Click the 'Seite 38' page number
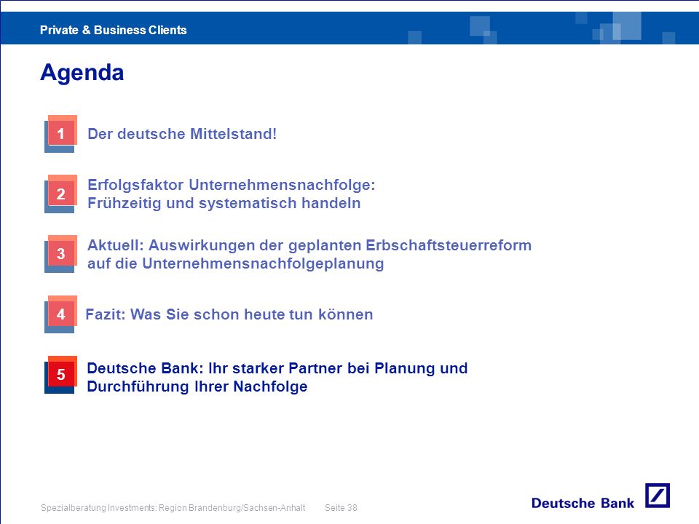 tap(341, 507)
